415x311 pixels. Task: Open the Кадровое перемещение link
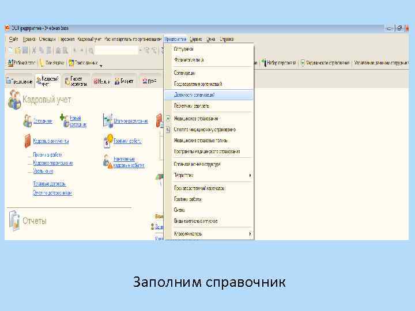(53, 163)
